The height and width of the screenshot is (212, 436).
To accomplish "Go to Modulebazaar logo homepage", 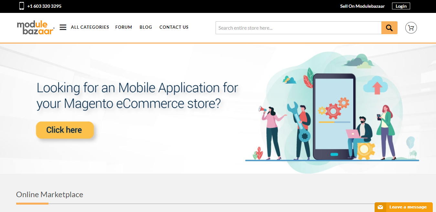I will [x=36, y=28].
